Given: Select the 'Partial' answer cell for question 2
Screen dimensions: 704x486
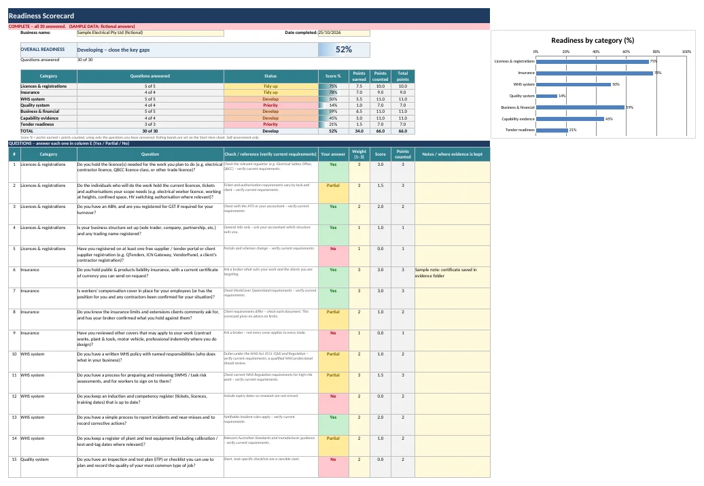Looking at the screenshot, I should (333, 192).
